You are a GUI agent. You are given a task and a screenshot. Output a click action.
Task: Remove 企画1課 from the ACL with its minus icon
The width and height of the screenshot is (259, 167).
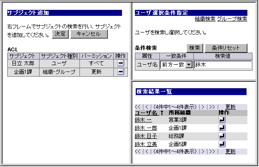coord(121,72)
